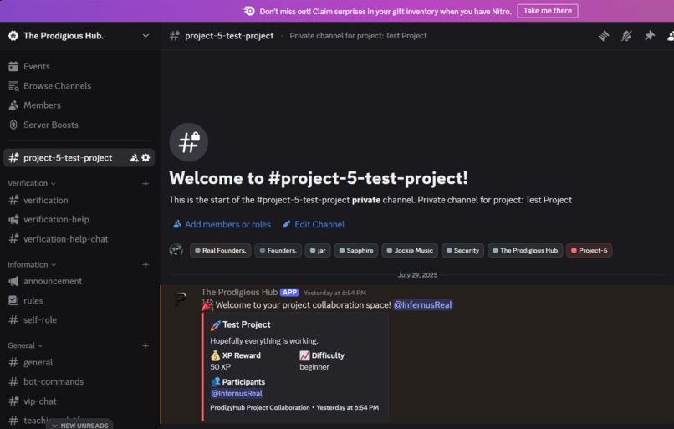This screenshot has width=674, height=429.
Task: Collapse the Information category
Action: tap(32, 264)
